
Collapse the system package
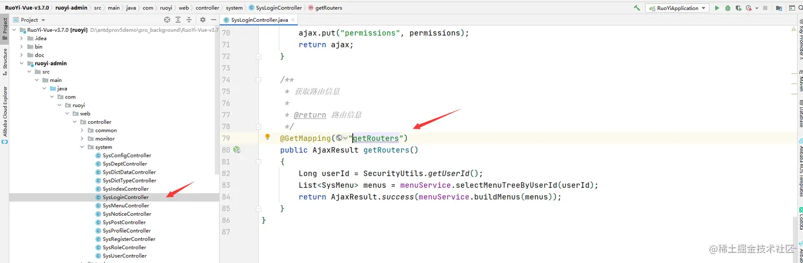tap(82, 147)
